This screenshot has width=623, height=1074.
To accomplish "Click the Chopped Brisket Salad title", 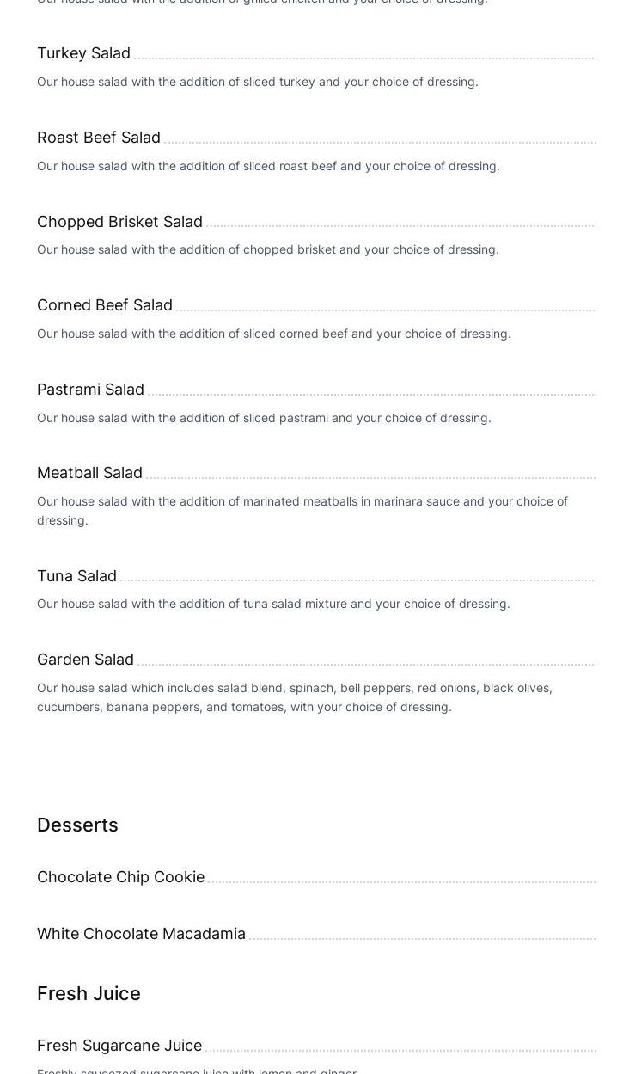I will coord(120,222).
